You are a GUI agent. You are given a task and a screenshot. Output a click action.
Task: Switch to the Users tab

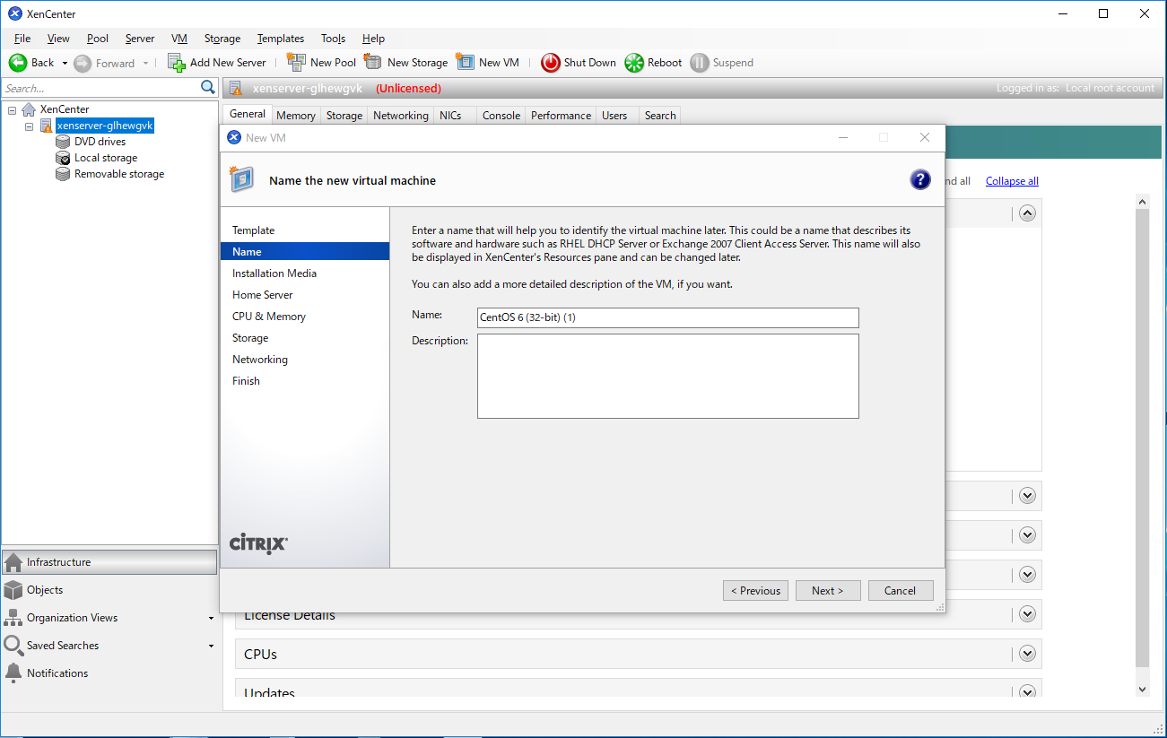(614, 116)
